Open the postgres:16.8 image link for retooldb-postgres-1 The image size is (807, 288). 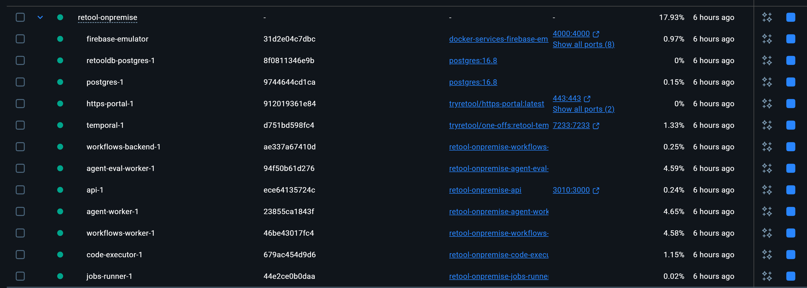click(473, 60)
